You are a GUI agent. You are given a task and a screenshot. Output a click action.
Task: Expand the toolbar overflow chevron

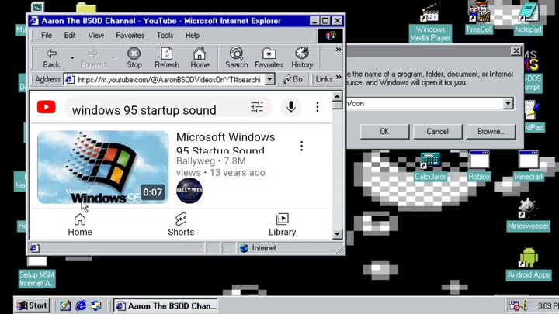click(x=339, y=50)
